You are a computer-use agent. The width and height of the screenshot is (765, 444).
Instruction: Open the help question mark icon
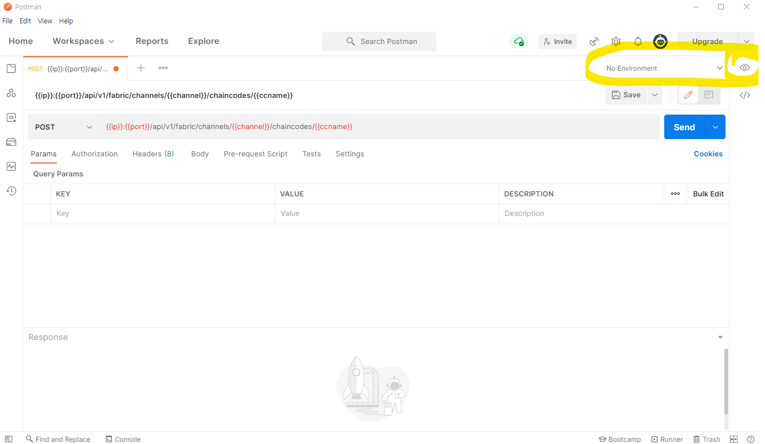(751, 439)
